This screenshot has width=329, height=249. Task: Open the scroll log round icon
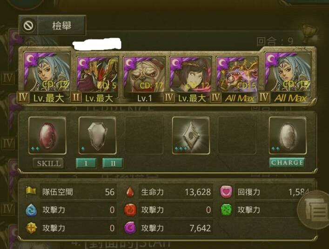tap(314, 210)
